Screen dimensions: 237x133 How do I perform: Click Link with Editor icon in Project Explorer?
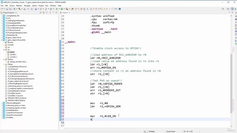point(44,13)
